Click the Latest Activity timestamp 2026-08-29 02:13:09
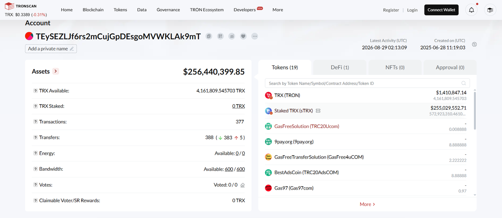502x218 pixels. pos(384,48)
